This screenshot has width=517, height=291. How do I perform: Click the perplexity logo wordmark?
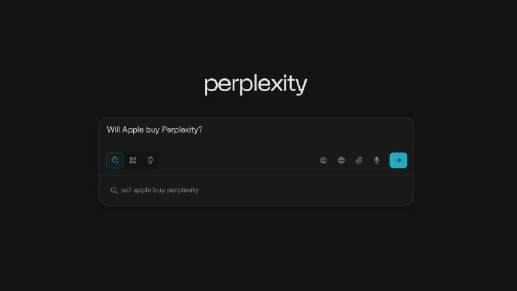pyautogui.click(x=256, y=85)
